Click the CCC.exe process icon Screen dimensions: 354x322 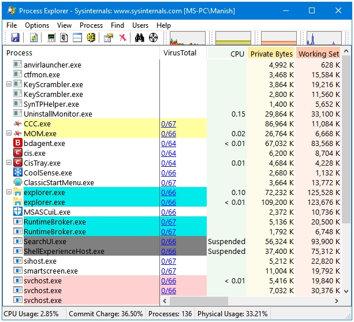coord(18,123)
